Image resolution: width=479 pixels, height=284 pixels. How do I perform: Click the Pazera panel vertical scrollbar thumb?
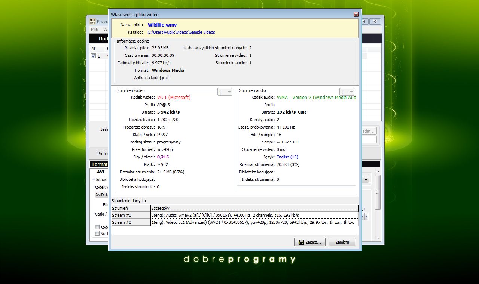pyautogui.click(x=378, y=192)
